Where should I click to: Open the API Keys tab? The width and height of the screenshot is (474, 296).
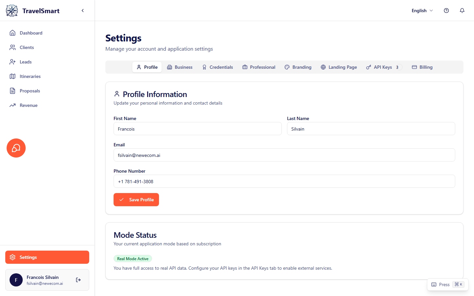click(x=383, y=67)
